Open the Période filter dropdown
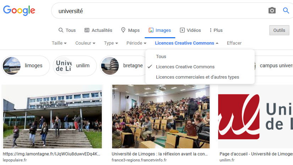This screenshot has width=293, height=165. 136,43
